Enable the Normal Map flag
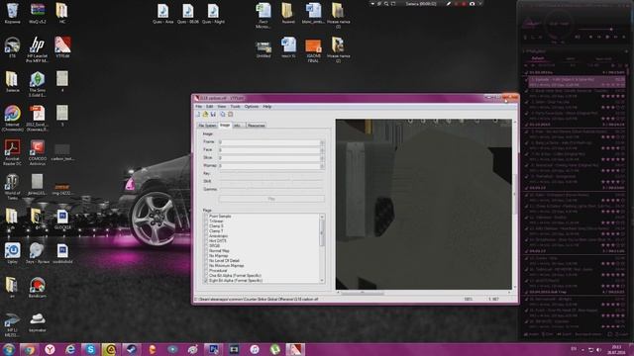634x356 pixels. [x=206, y=251]
